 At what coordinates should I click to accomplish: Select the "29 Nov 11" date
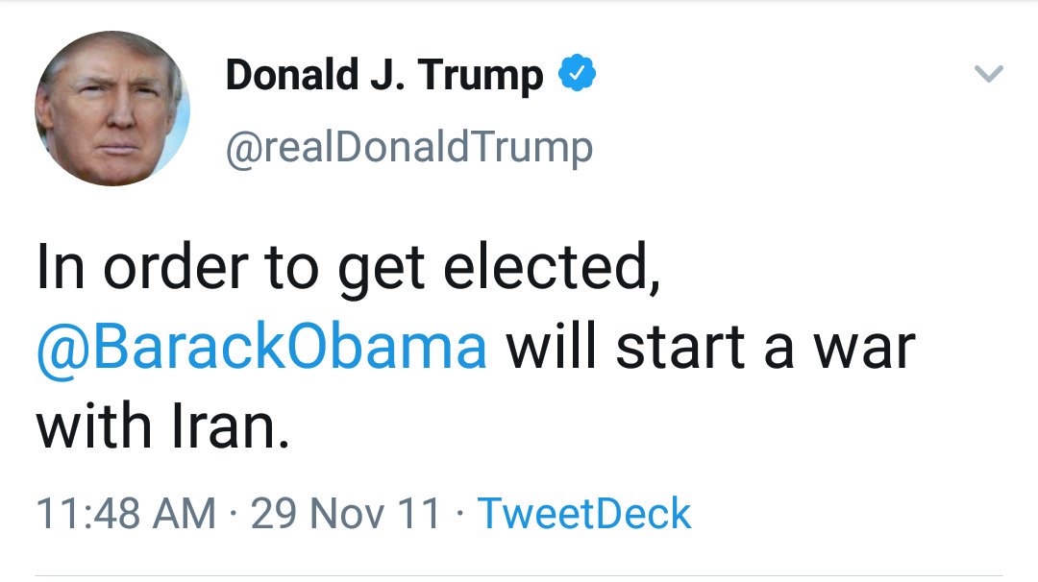click(345, 513)
